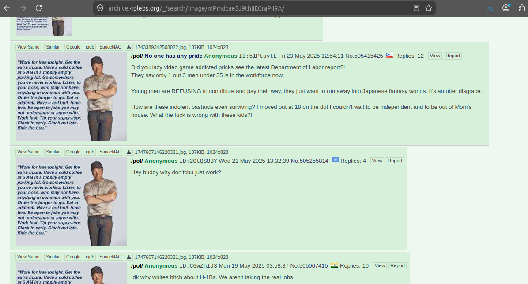Screen dimensions: 528x284
Task: Click US flag on post No.505415425
Action: 390,56
